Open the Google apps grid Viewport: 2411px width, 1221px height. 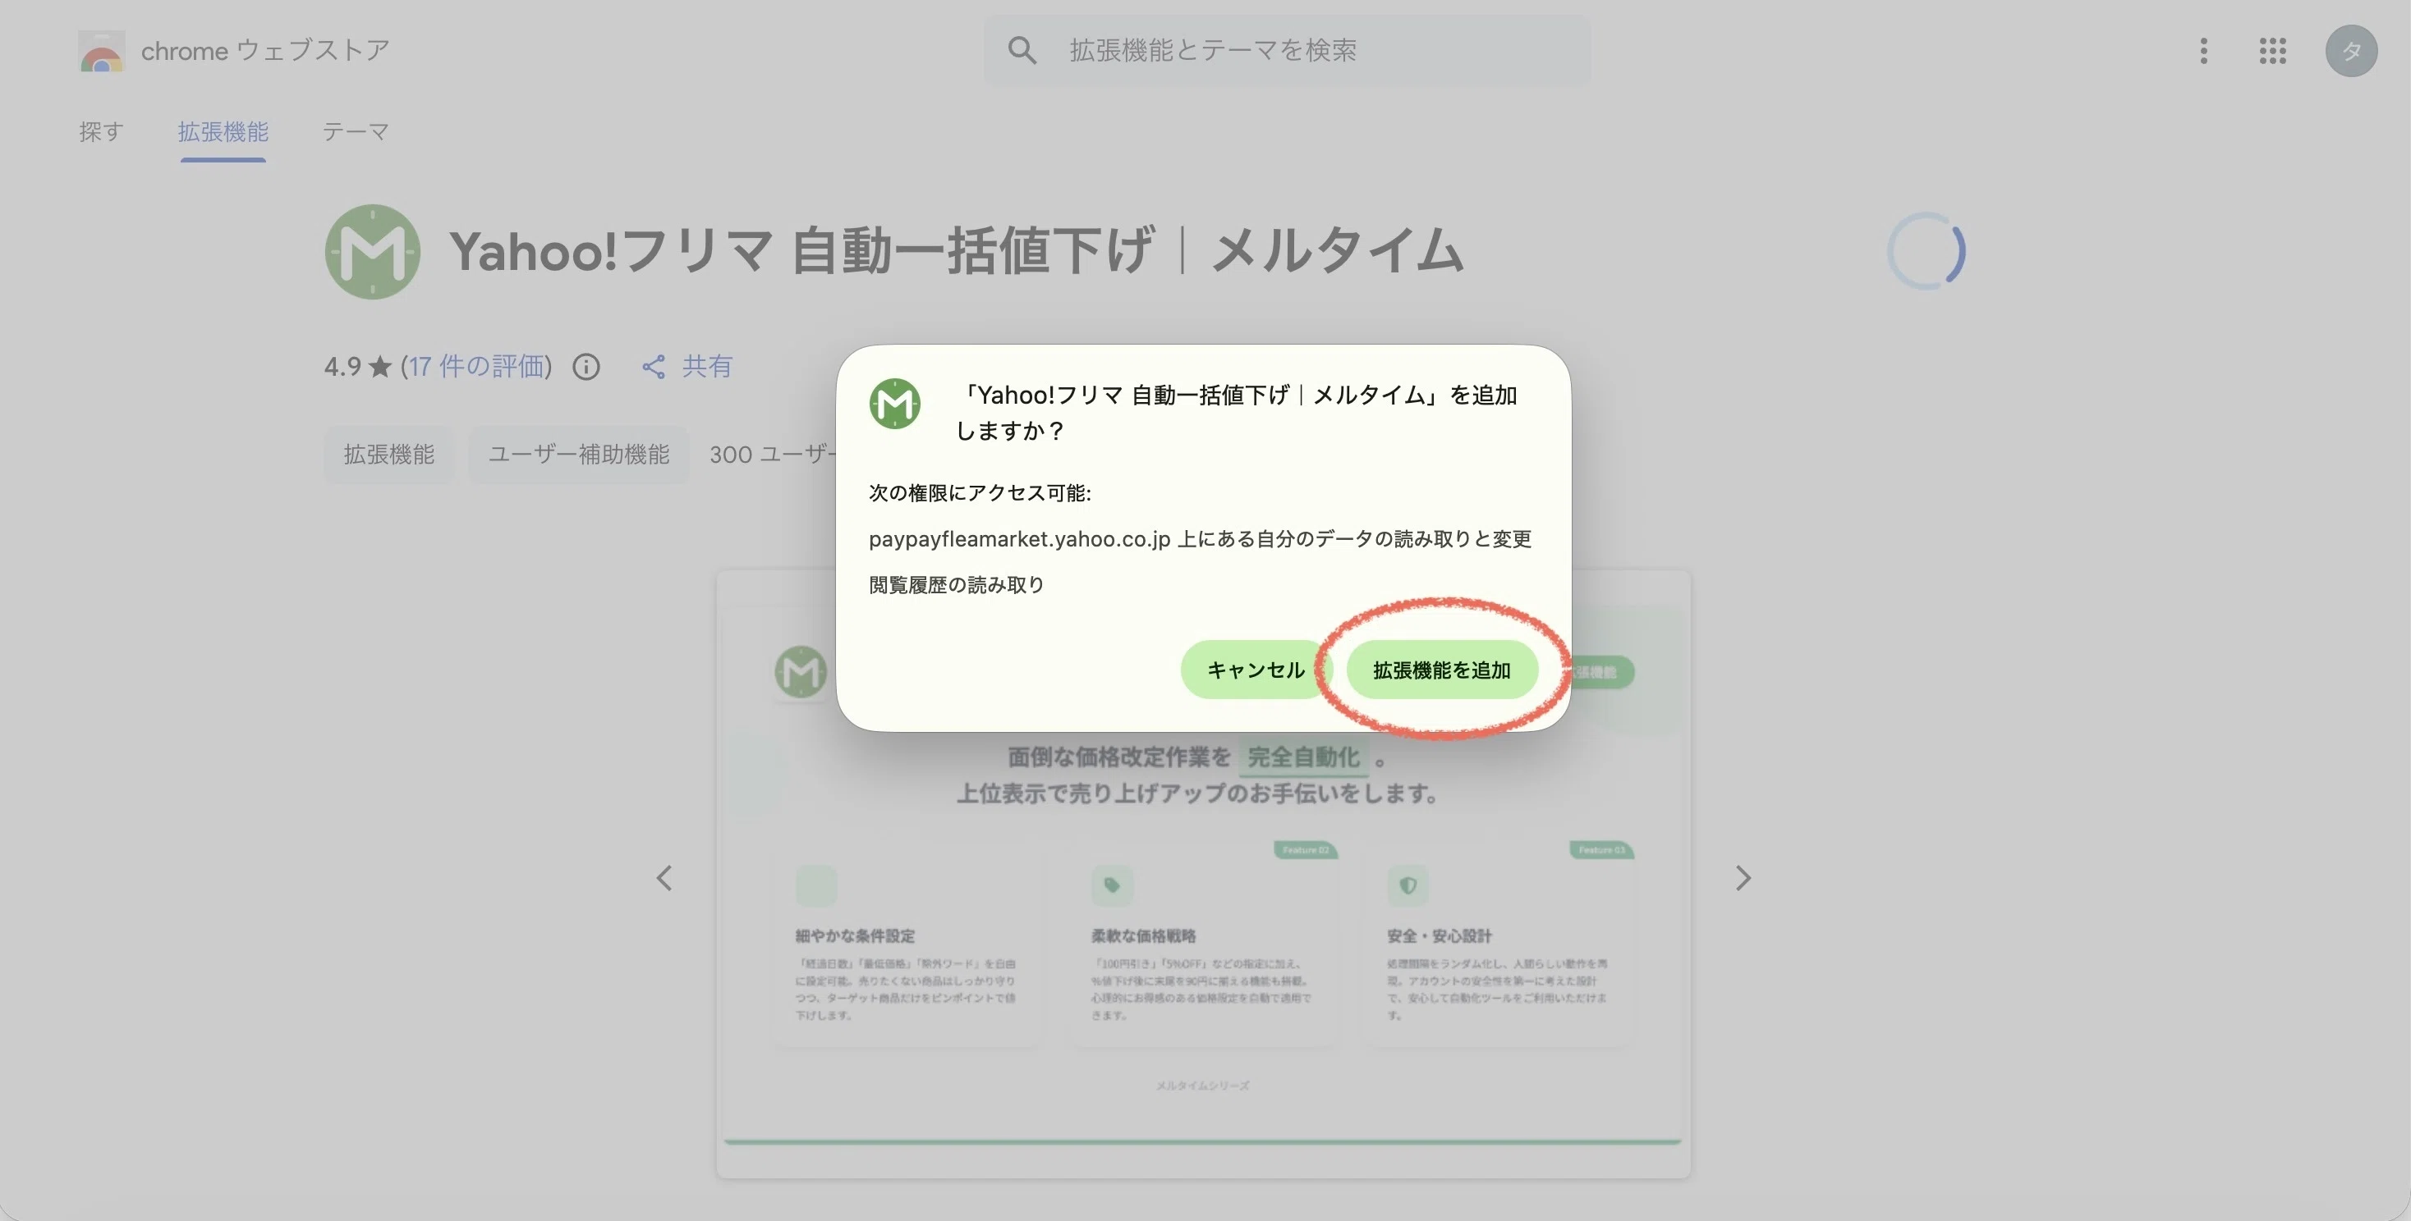click(2272, 51)
